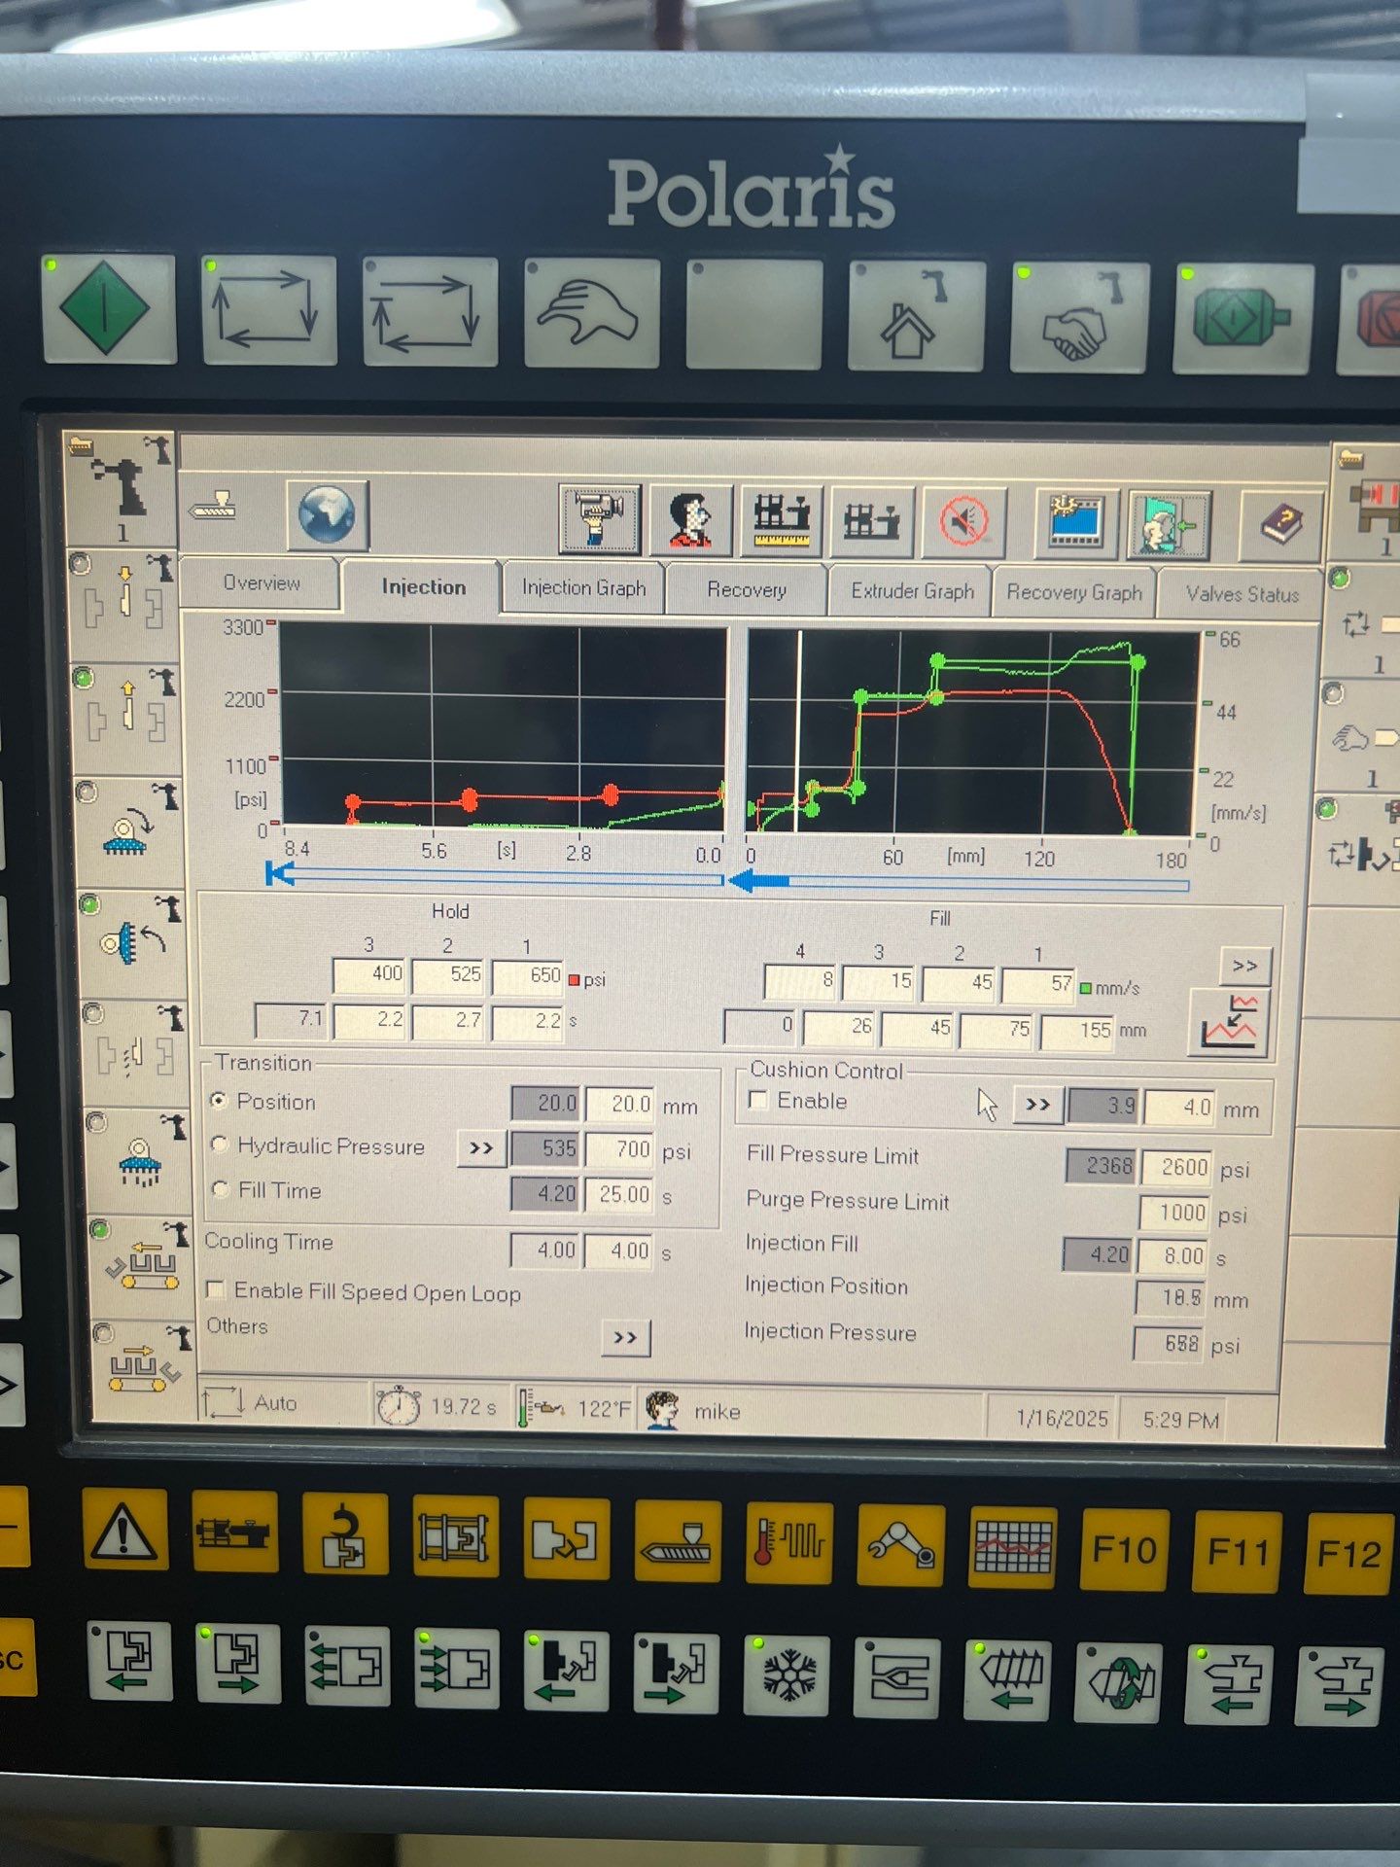Open the blue screen display icon

1077,524
